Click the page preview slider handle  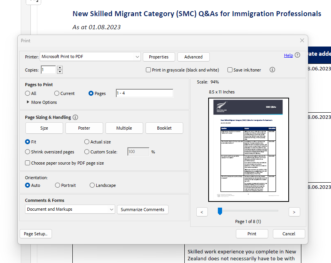[x=220, y=211]
